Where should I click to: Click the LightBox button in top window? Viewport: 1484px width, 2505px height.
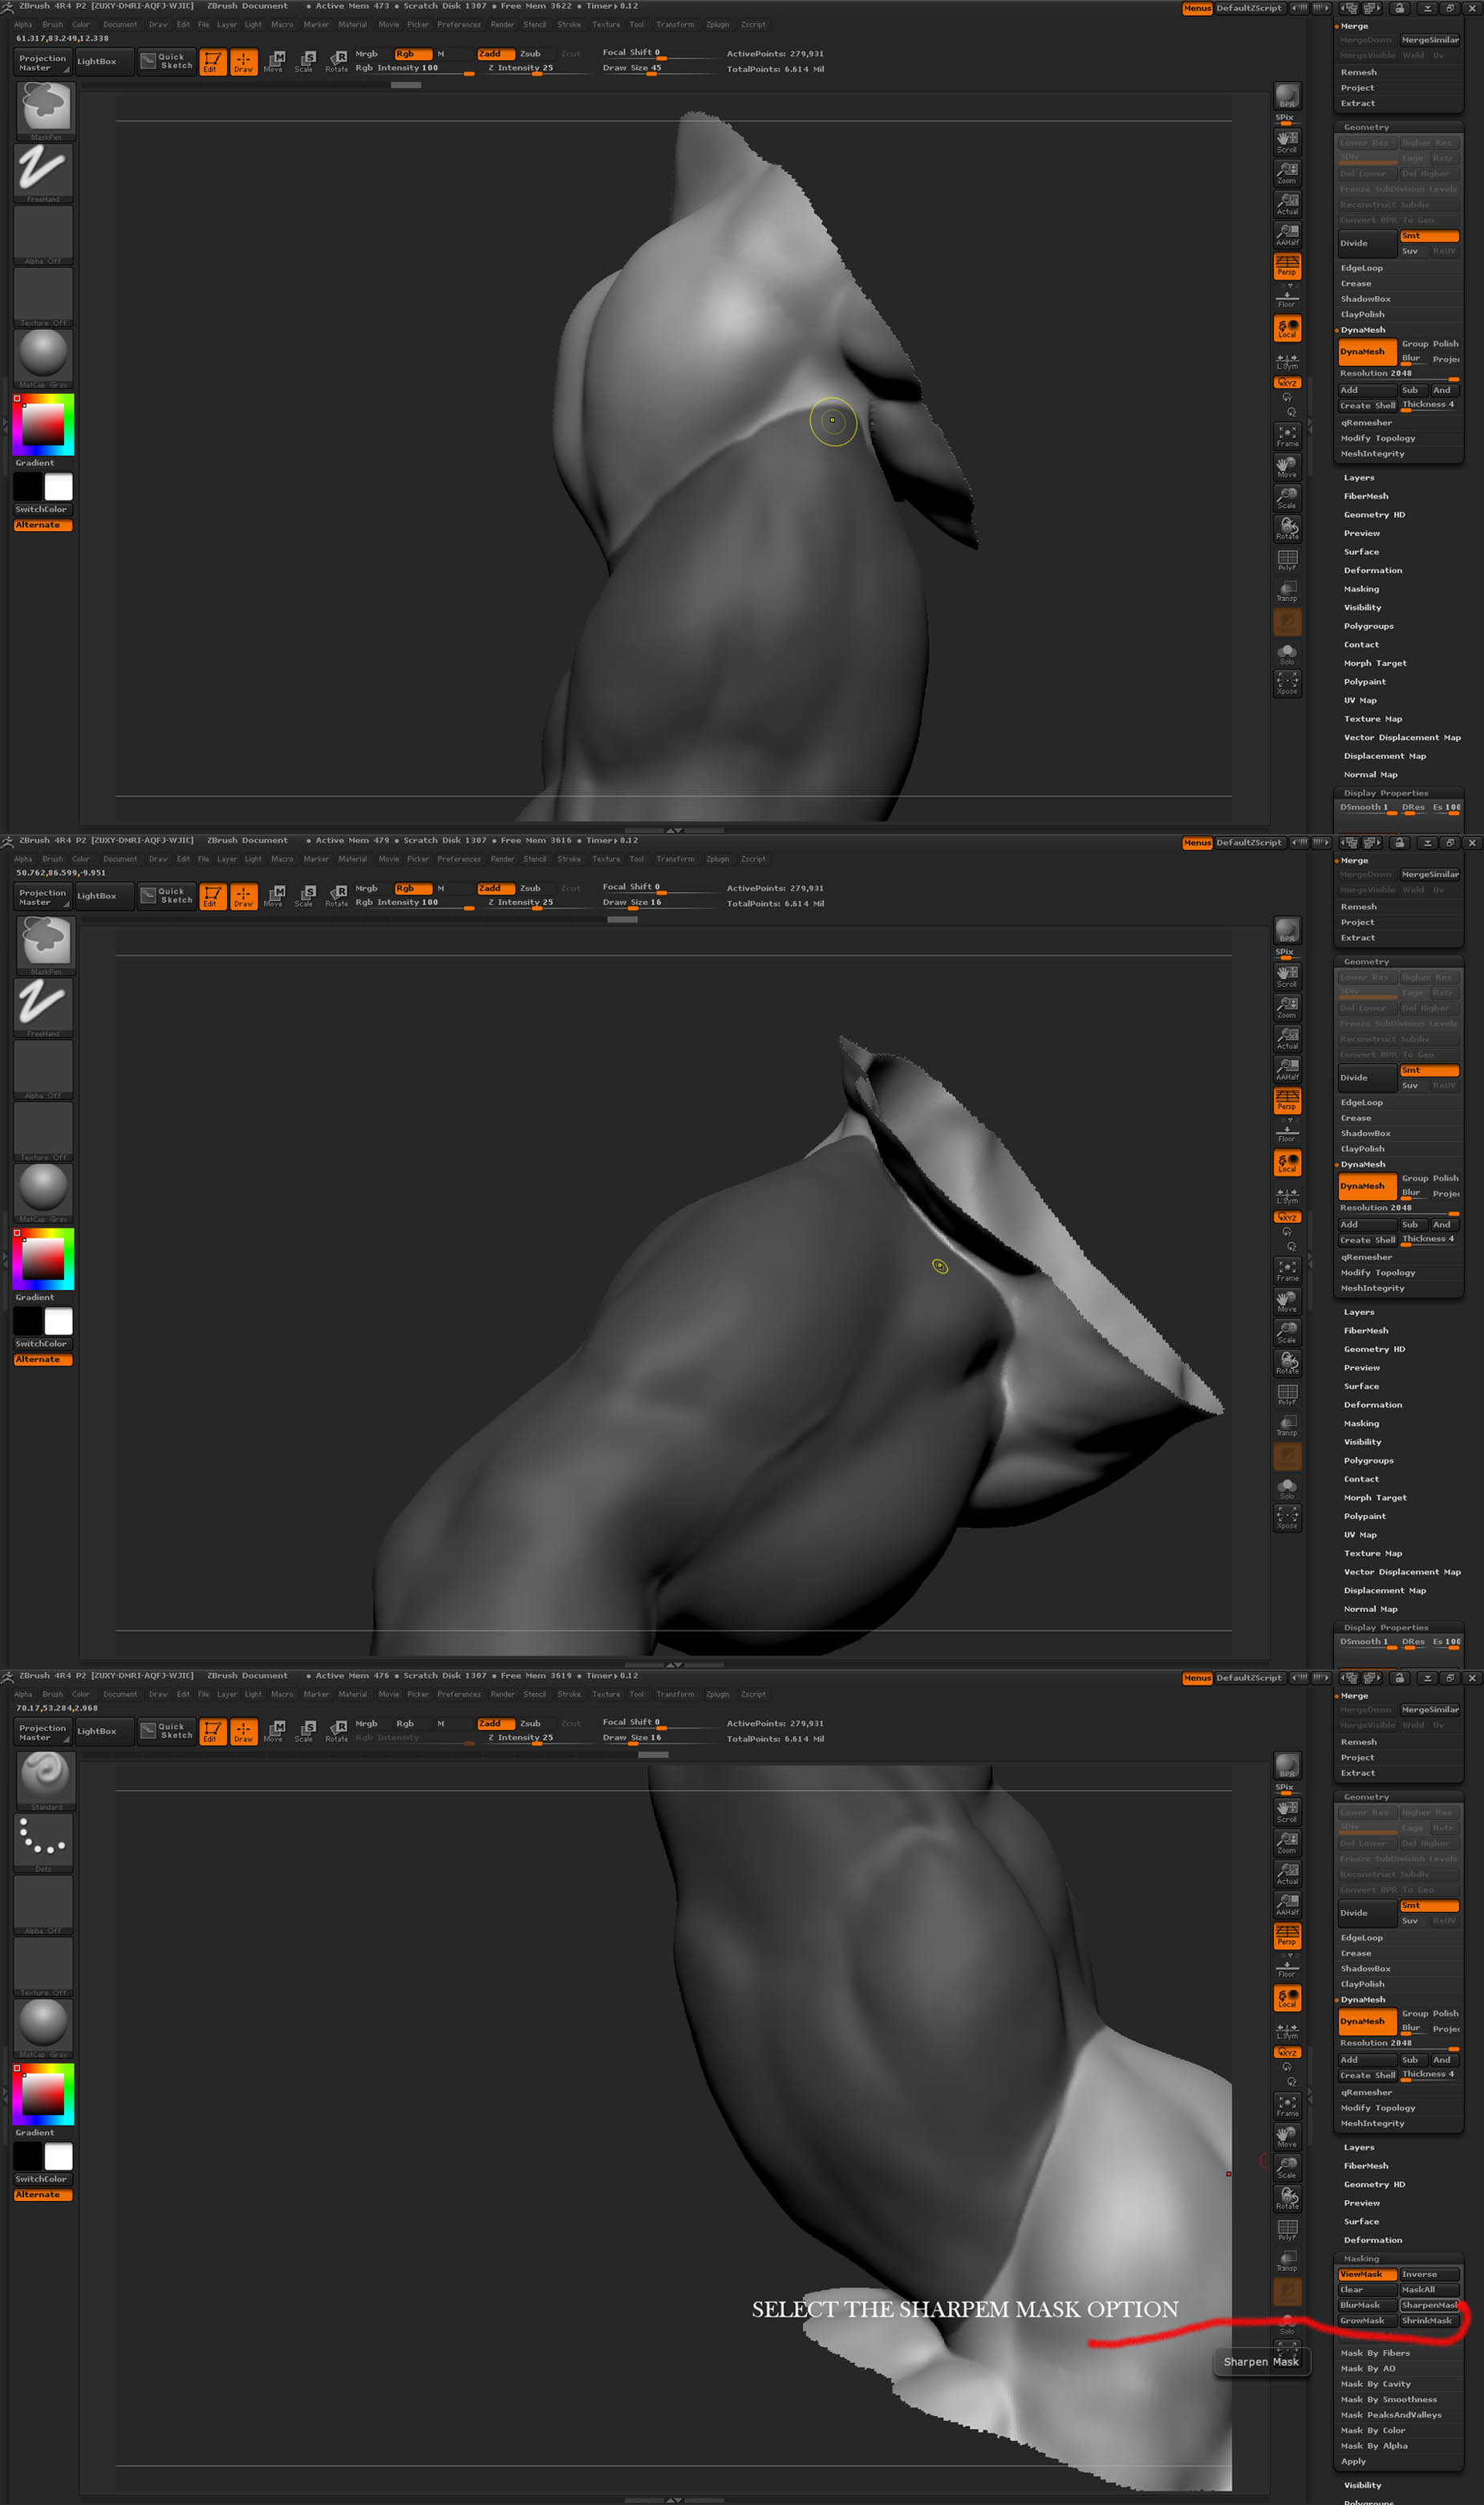103,61
